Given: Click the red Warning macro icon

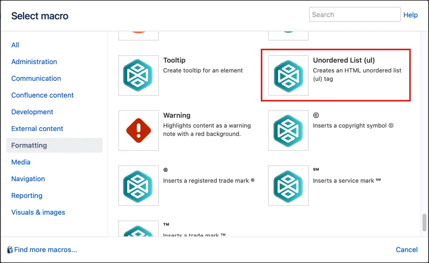Looking at the screenshot, I should (139, 131).
